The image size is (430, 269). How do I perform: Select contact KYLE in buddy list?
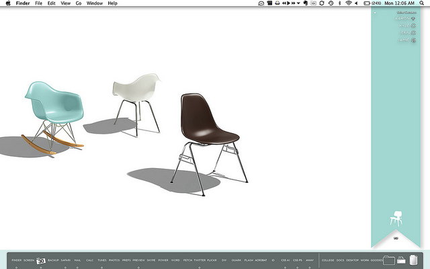[x=408, y=26]
